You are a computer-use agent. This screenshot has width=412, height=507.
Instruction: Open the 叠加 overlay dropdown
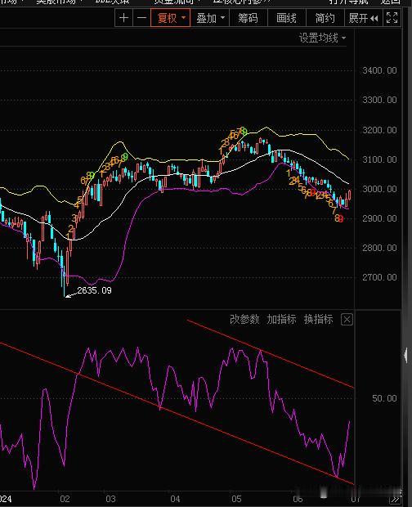(x=210, y=18)
